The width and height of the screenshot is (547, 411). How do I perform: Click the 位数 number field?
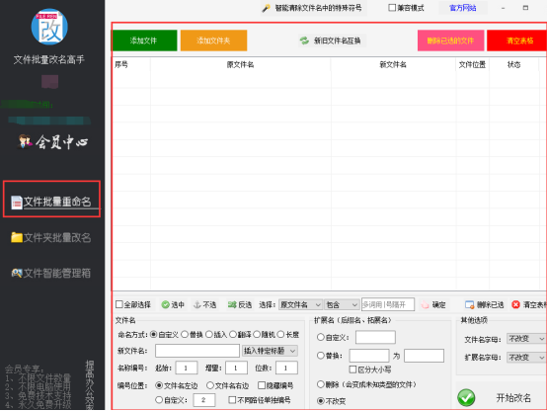[286, 369]
